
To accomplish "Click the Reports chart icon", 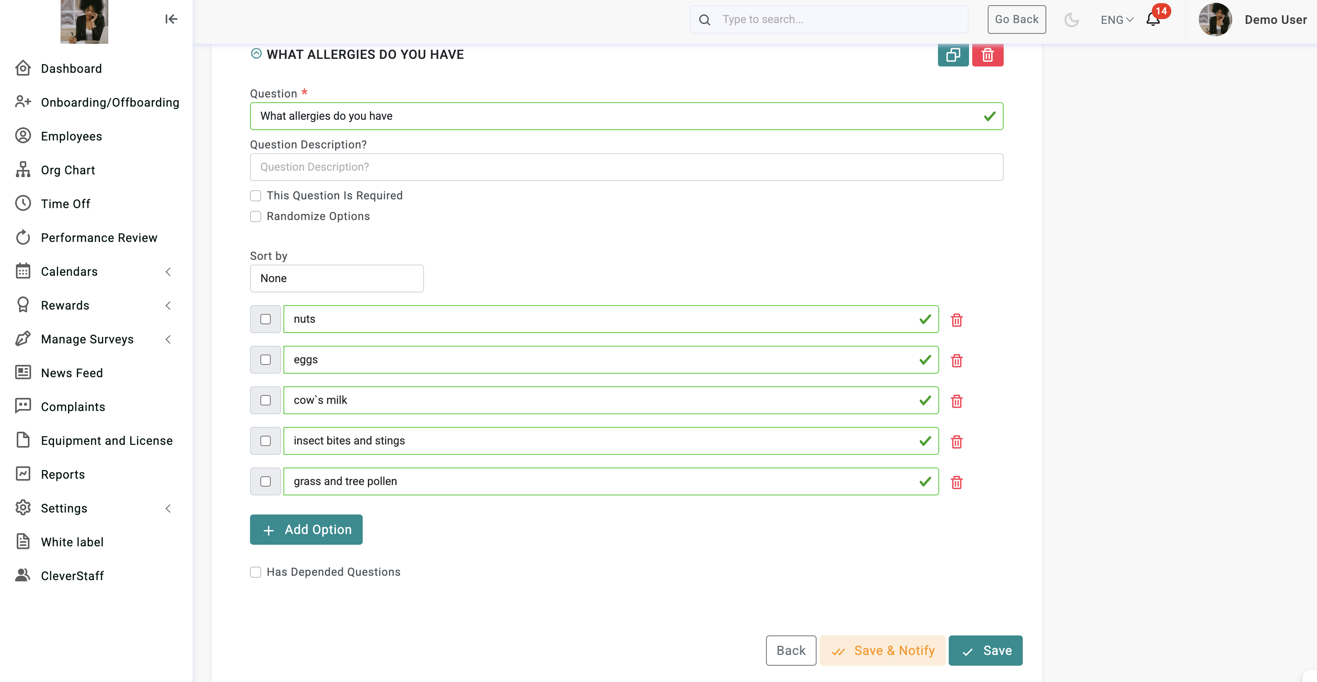I will 23,474.
